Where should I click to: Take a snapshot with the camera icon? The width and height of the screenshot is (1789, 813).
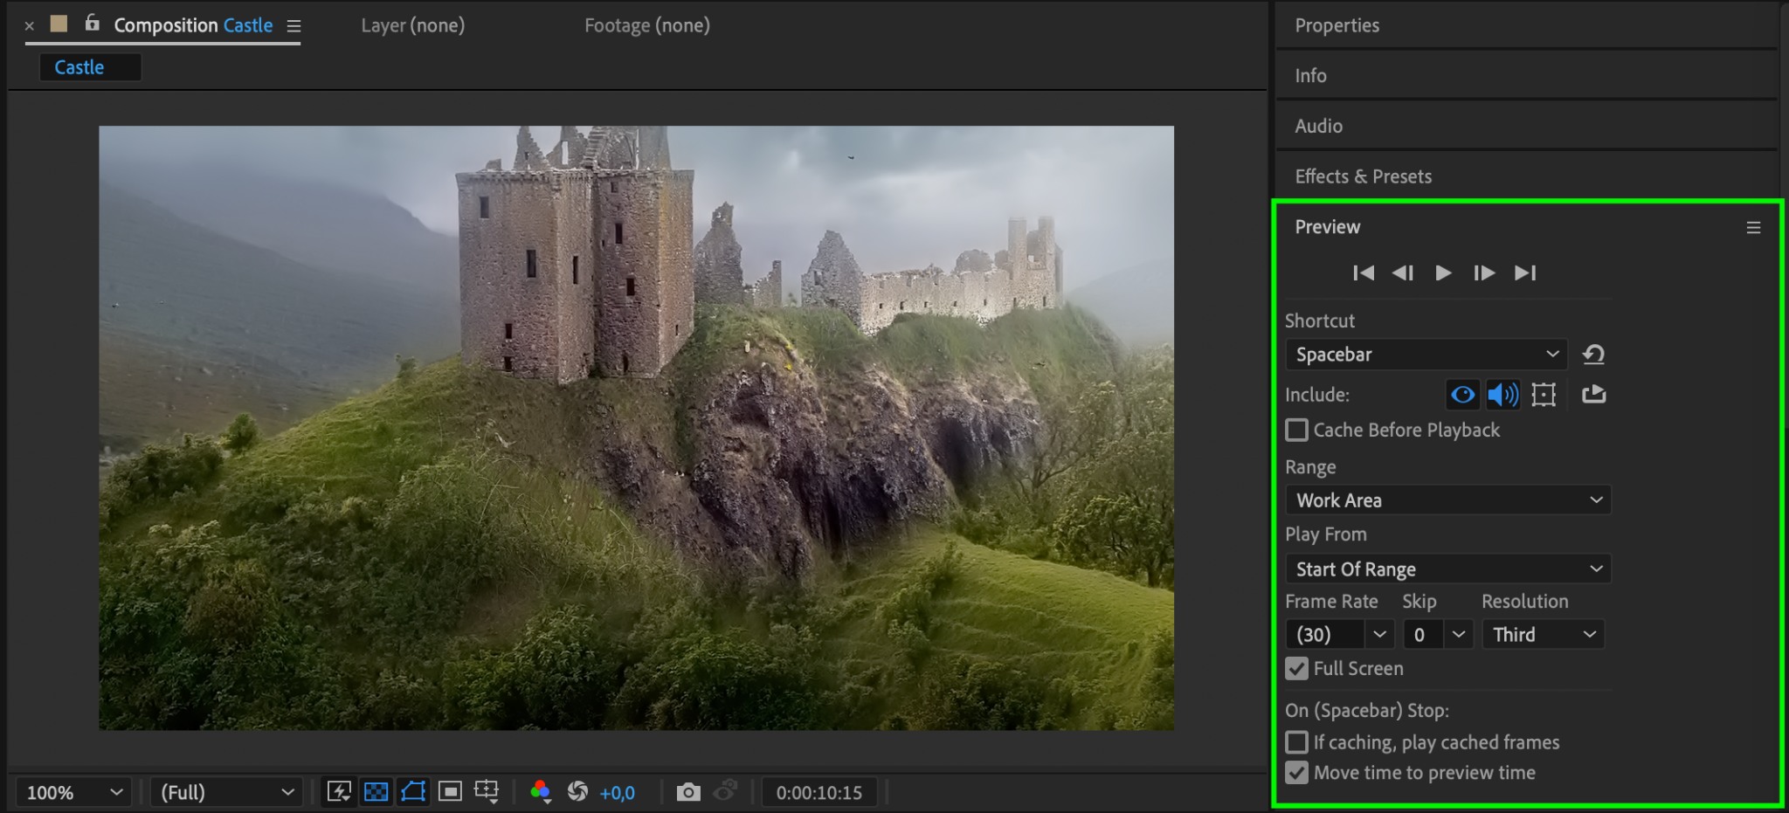click(x=688, y=792)
